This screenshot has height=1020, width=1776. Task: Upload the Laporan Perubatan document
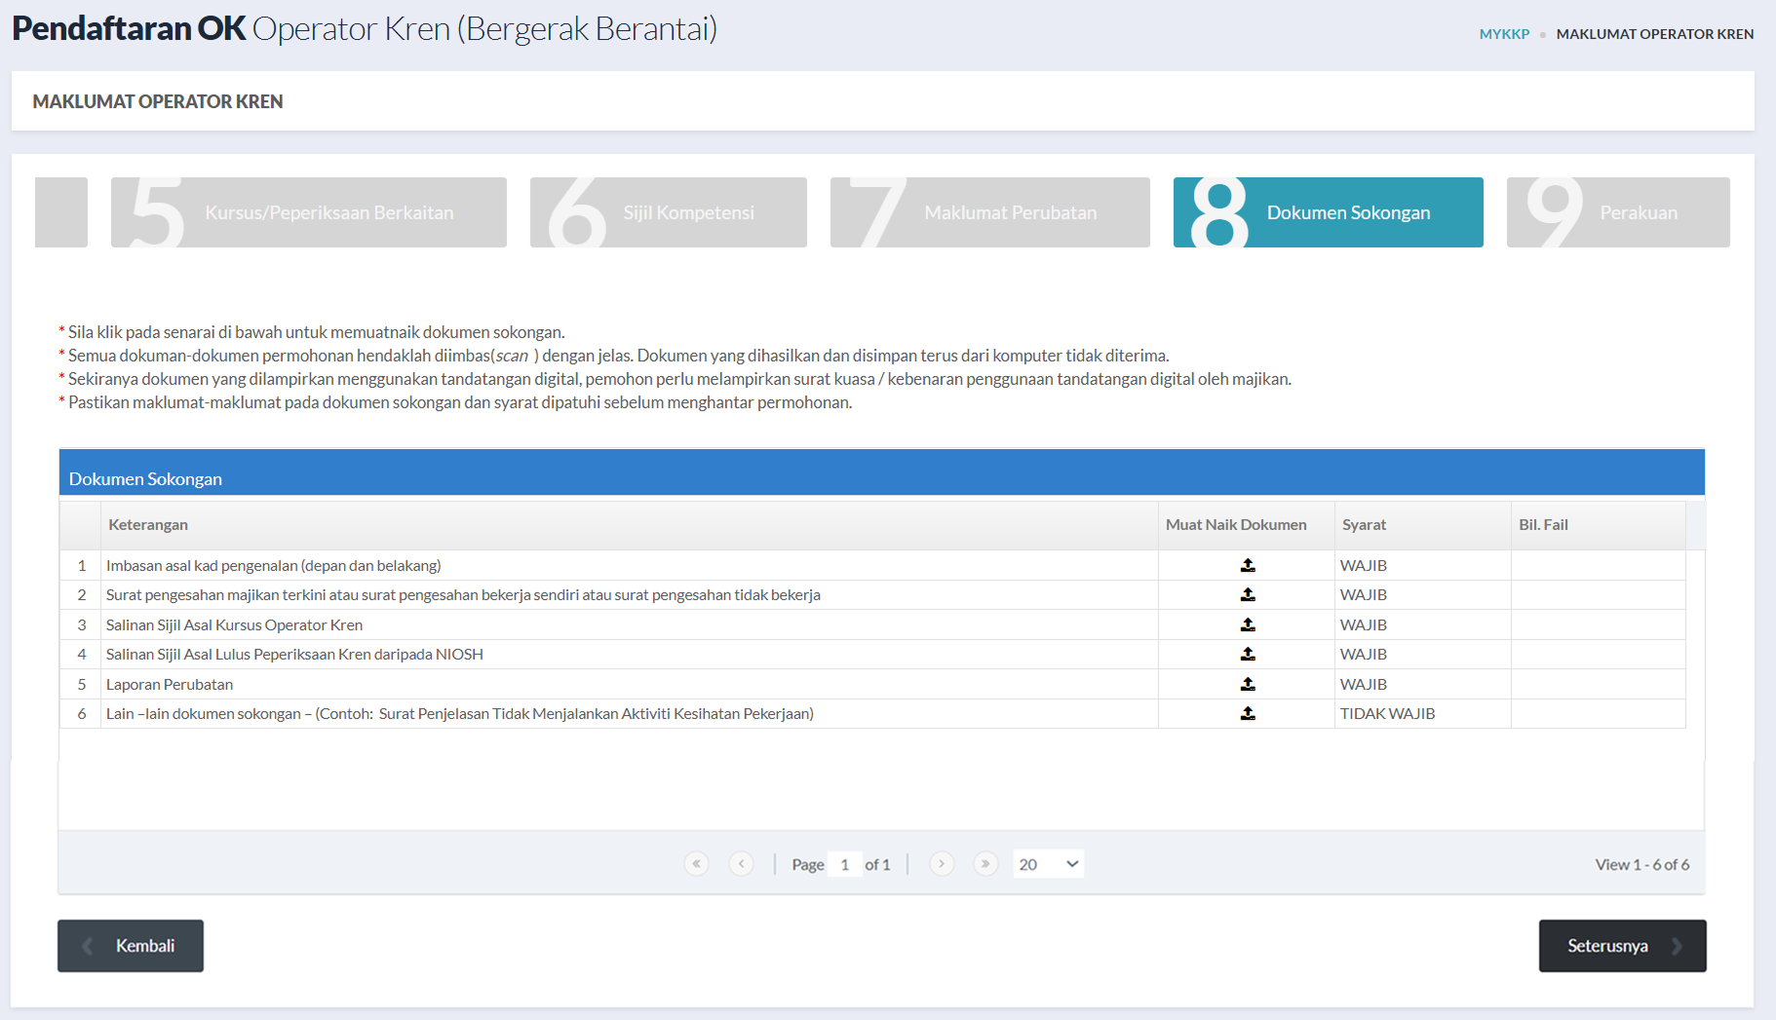pyautogui.click(x=1247, y=684)
